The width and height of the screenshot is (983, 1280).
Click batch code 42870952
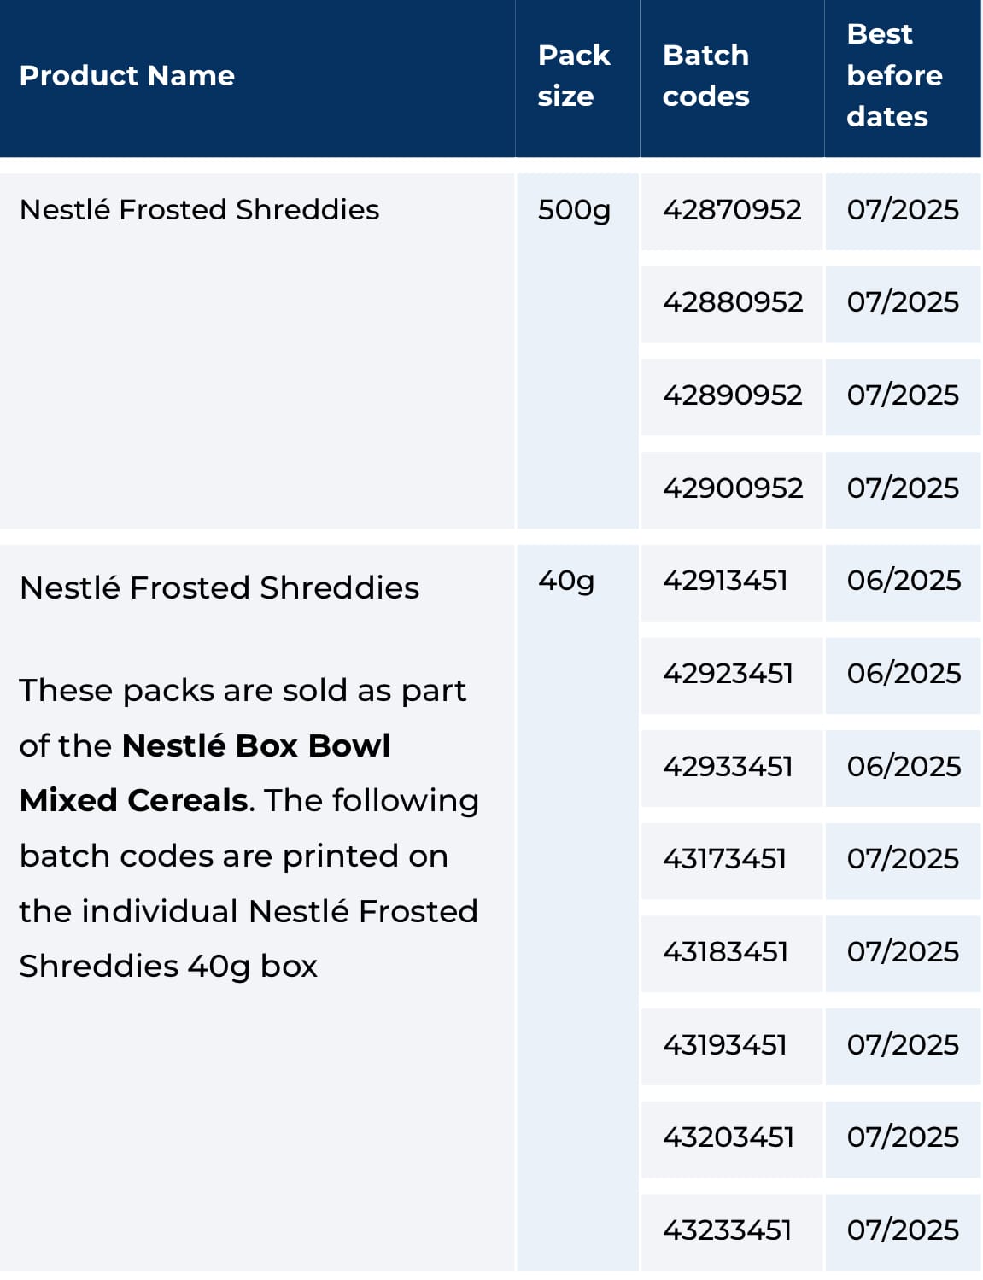[x=732, y=210]
